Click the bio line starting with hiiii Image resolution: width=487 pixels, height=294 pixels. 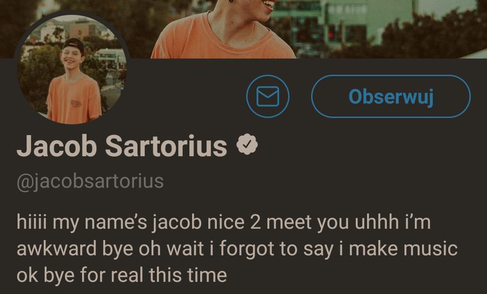click(x=224, y=222)
